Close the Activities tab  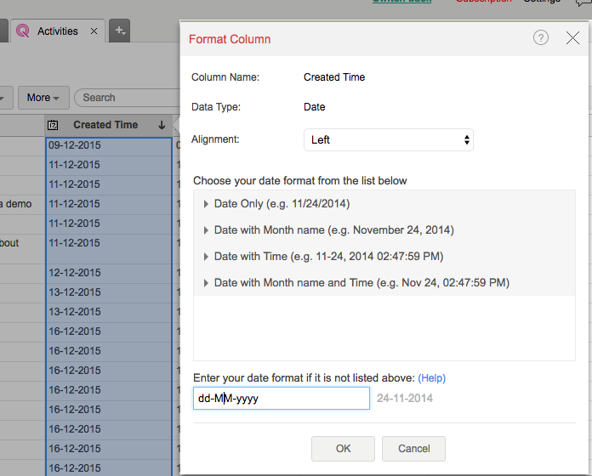pos(94,31)
